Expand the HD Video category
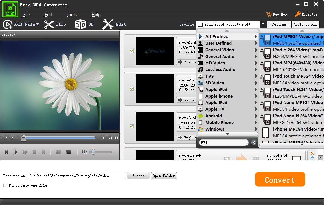Screen dimensions: 324x205 tap(228, 63)
